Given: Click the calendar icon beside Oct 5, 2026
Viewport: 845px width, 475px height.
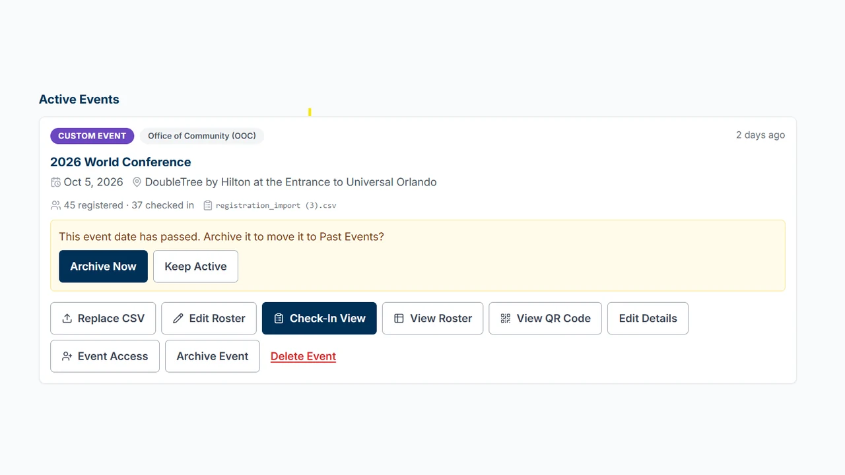Looking at the screenshot, I should [55, 182].
